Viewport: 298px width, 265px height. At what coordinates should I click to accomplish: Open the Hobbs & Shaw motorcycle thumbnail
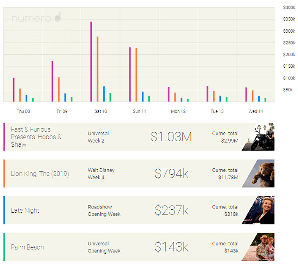[259, 137]
